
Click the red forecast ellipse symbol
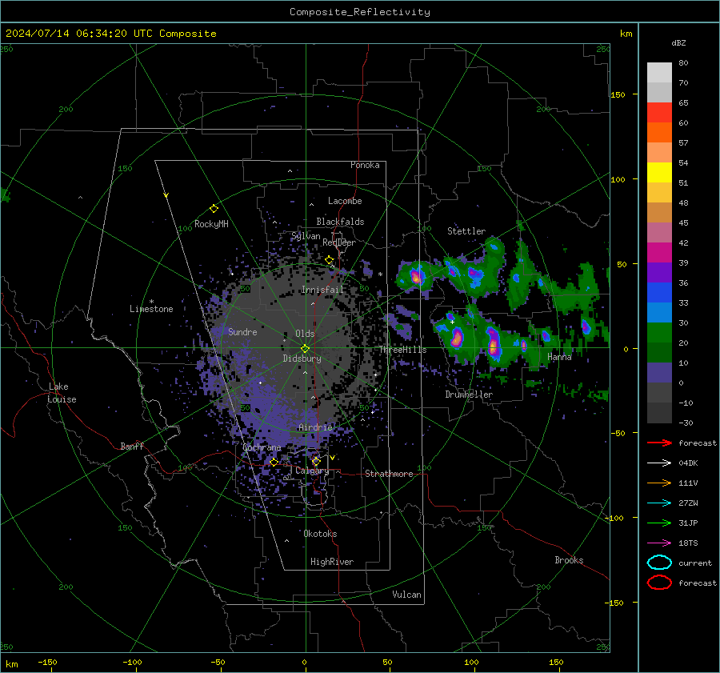pyautogui.click(x=659, y=583)
